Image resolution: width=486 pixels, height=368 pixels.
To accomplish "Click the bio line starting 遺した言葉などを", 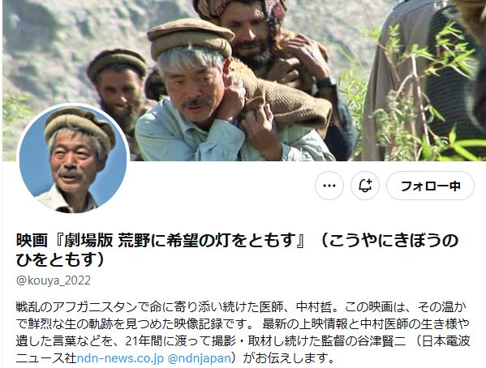I will (243, 341).
